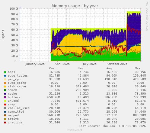Click the inactive current value 51.74G

pos(55,122)
